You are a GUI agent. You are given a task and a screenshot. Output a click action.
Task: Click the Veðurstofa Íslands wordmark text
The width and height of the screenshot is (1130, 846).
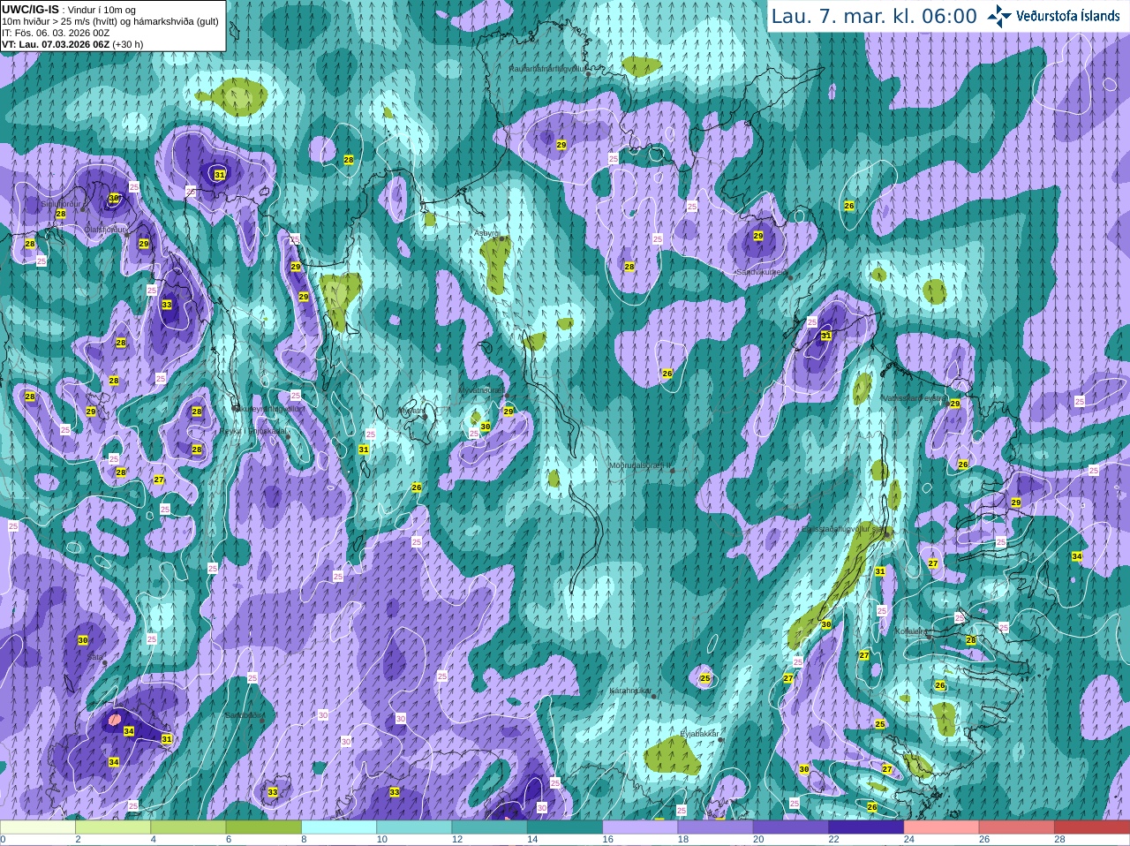1068,16
